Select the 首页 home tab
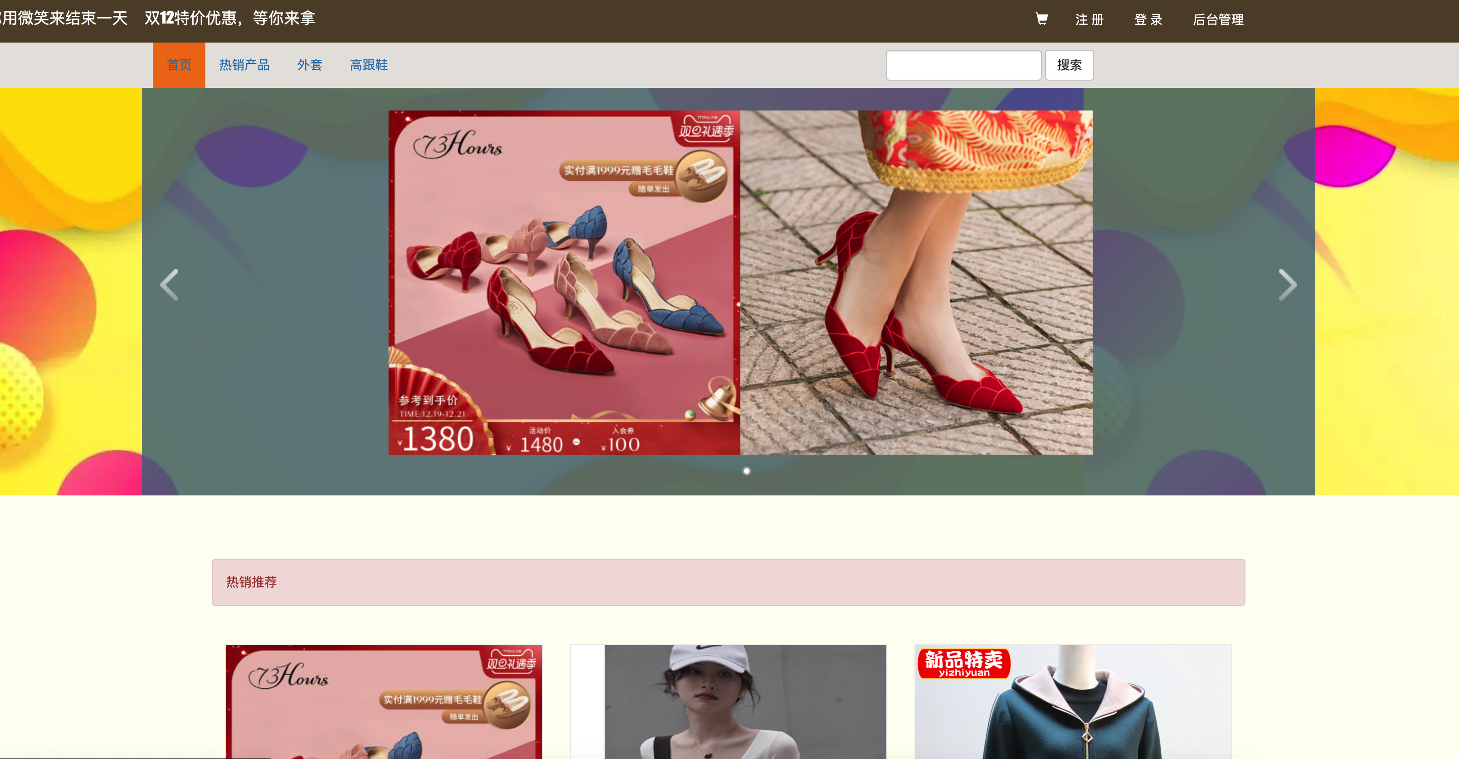The image size is (1459, 759). pos(179,65)
